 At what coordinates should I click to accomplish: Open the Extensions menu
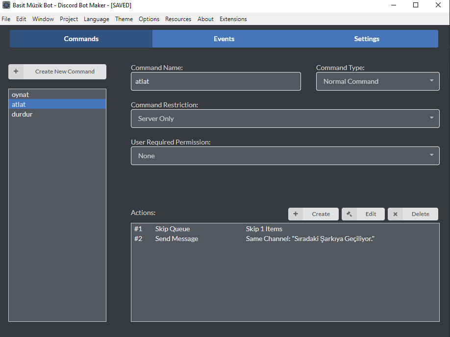(233, 19)
